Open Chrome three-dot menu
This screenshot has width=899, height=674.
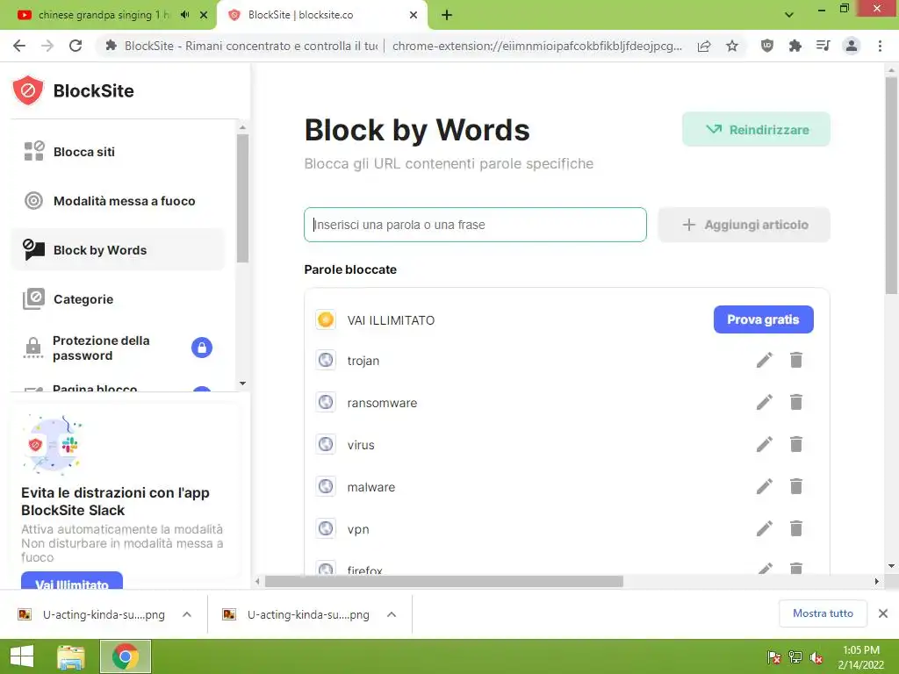click(x=880, y=46)
